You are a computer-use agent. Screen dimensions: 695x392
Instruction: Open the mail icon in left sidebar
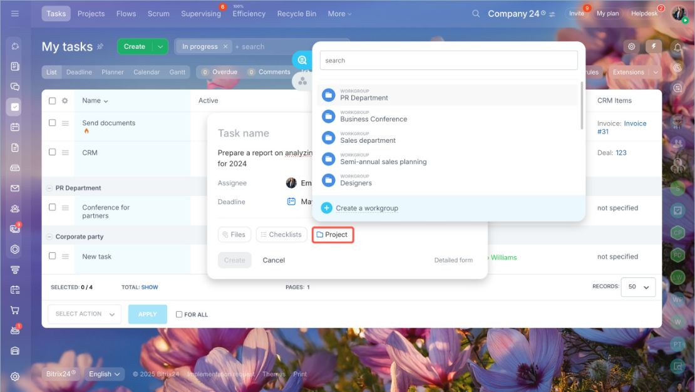14,188
